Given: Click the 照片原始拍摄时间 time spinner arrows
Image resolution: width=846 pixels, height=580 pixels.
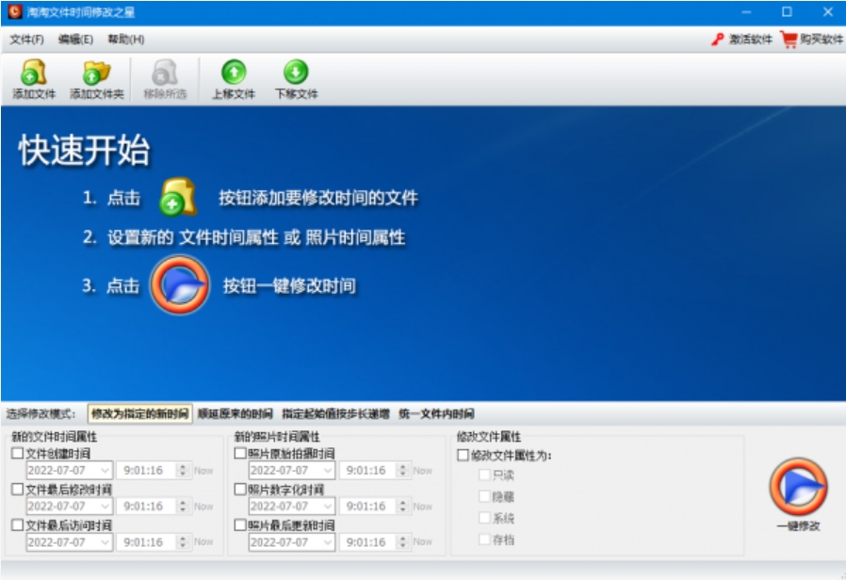Looking at the screenshot, I should tap(402, 471).
